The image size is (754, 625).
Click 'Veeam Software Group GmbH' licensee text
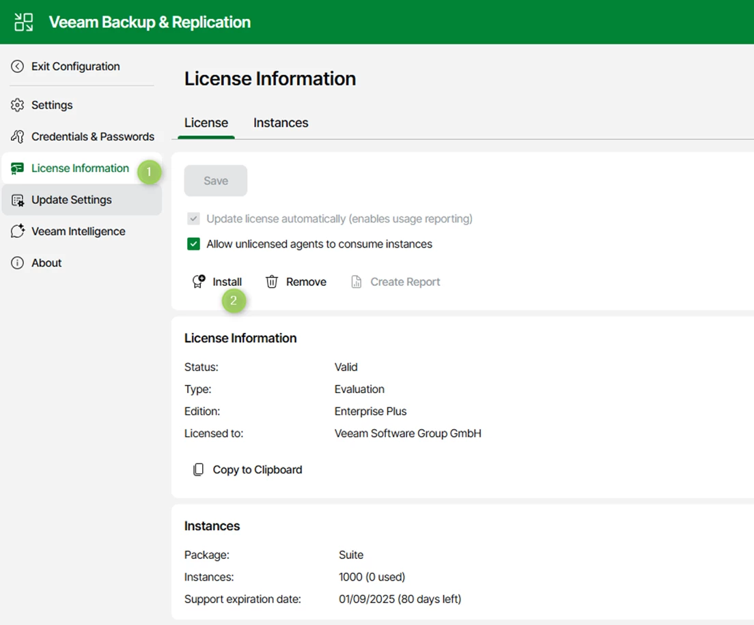(x=408, y=433)
